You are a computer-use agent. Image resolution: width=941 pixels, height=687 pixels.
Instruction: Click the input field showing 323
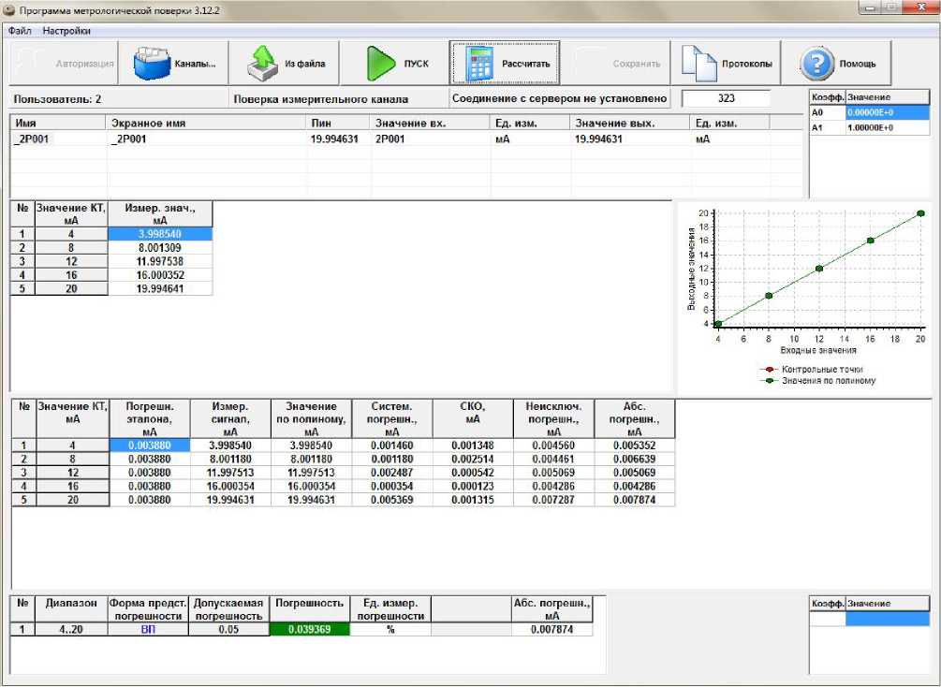tap(726, 98)
